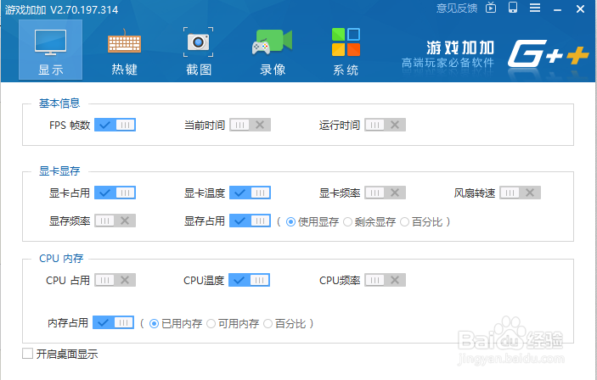Open the 显示 display tab
Screen dimensions: 597x380
click(x=50, y=50)
